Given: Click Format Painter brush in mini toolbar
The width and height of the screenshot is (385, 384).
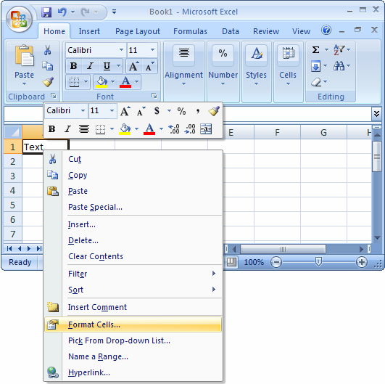Looking at the screenshot, I should (214, 111).
